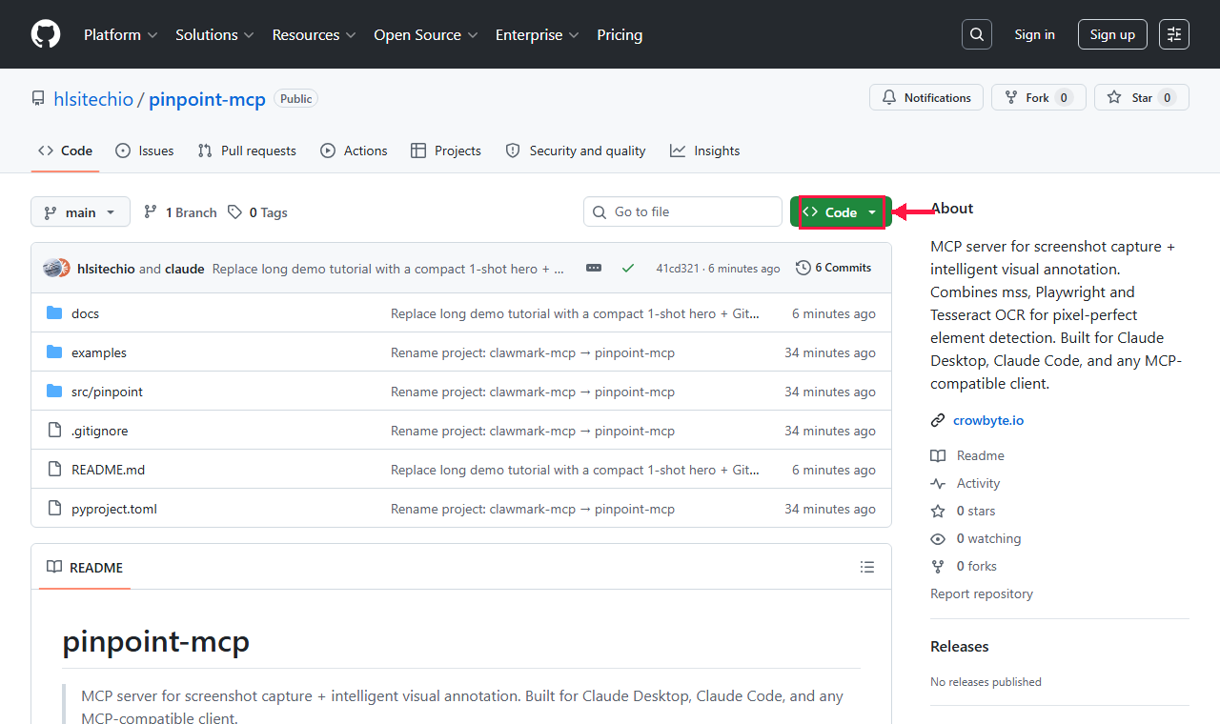Screen dimensions: 1220x724
Task: Click the green commit status checkmark
Action: pyautogui.click(x=628, y=268)
